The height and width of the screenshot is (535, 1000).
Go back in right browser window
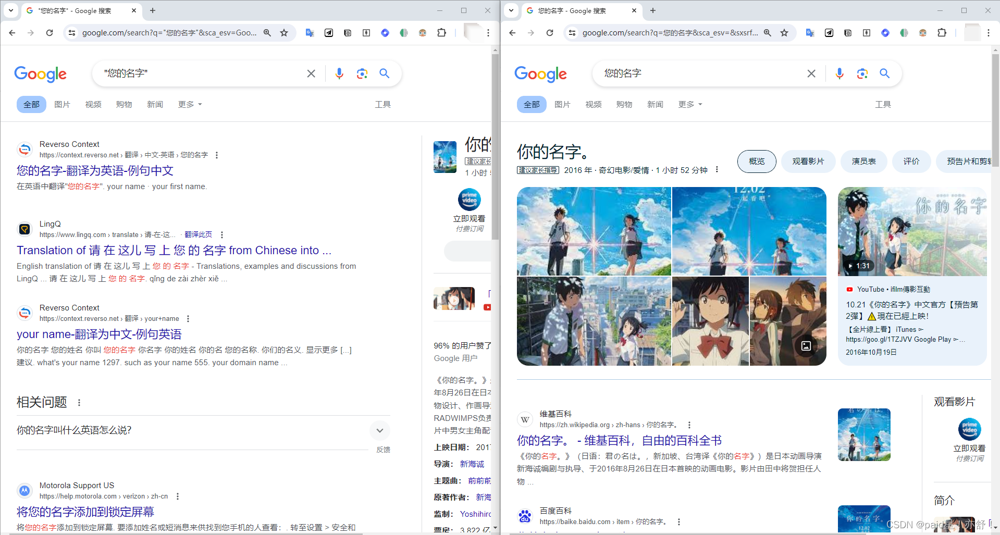click(512, 33)
